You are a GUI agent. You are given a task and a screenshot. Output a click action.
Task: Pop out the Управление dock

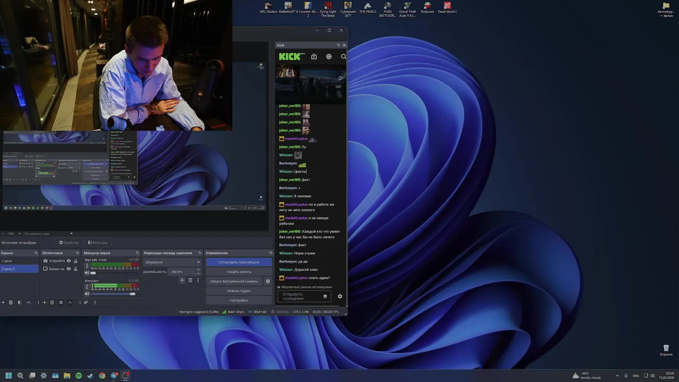click(x=271, y=253)
